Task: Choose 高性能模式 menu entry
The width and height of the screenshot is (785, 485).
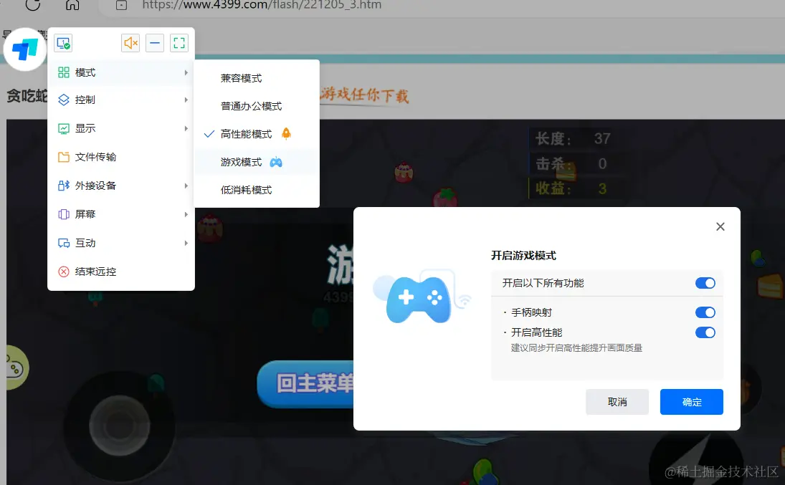Action: coord(257,134)
